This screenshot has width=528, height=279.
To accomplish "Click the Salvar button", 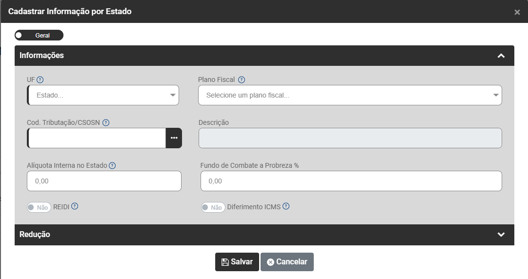I will (237, 262).
